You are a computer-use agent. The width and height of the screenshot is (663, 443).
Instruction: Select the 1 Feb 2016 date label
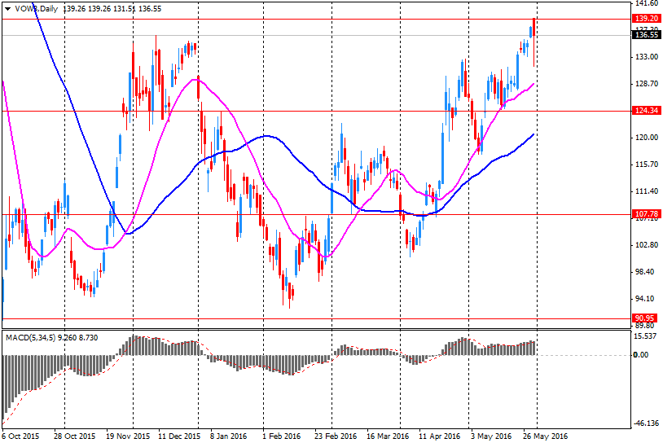coord(281,436)
